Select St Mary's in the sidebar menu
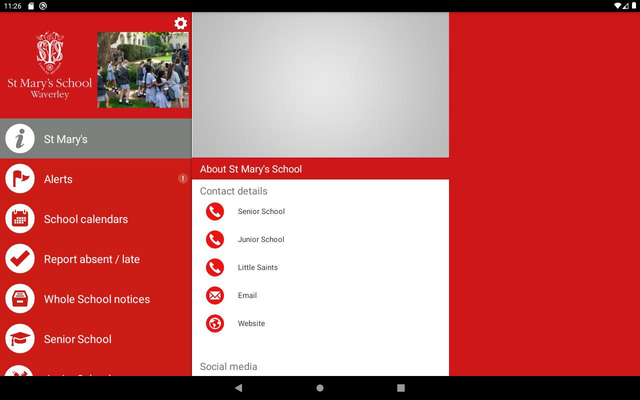 96,139
